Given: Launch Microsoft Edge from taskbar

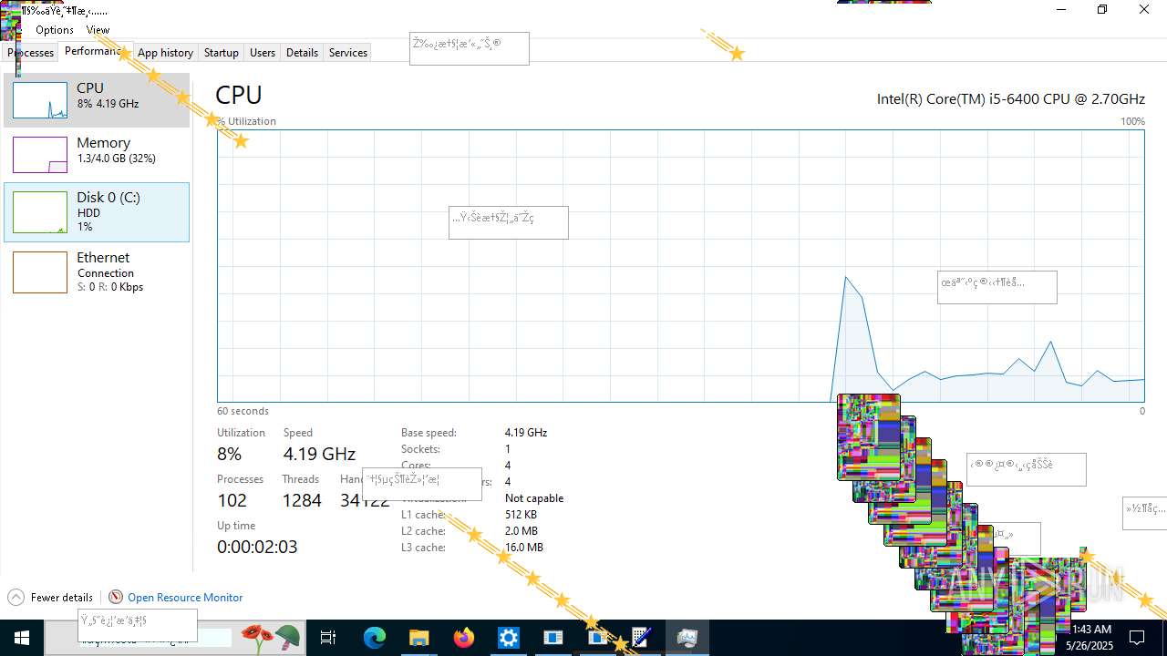Looking at the screenshot, I should click(375, 638).
